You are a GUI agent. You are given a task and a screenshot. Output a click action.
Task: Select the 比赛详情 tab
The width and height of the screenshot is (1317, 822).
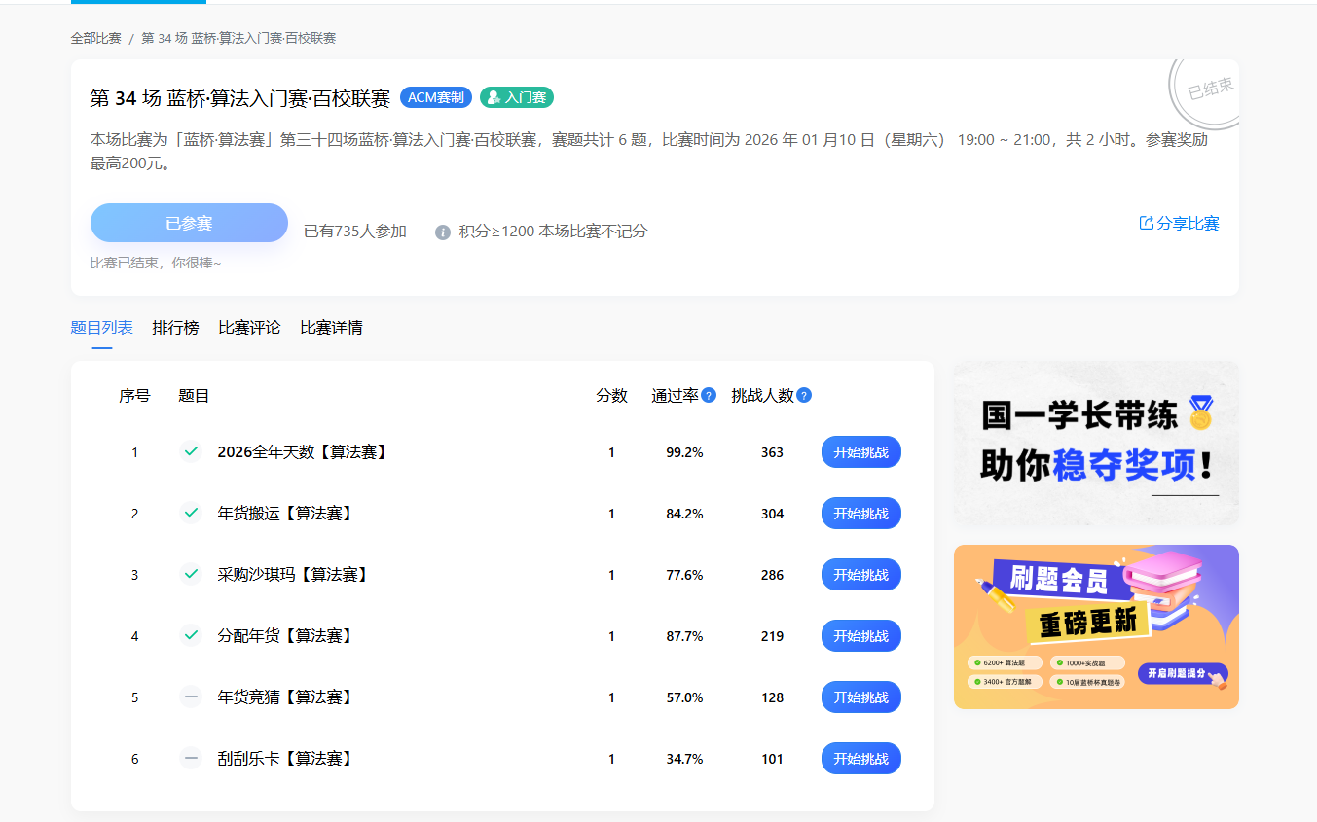pyautogui.click(x=331, y=328)
